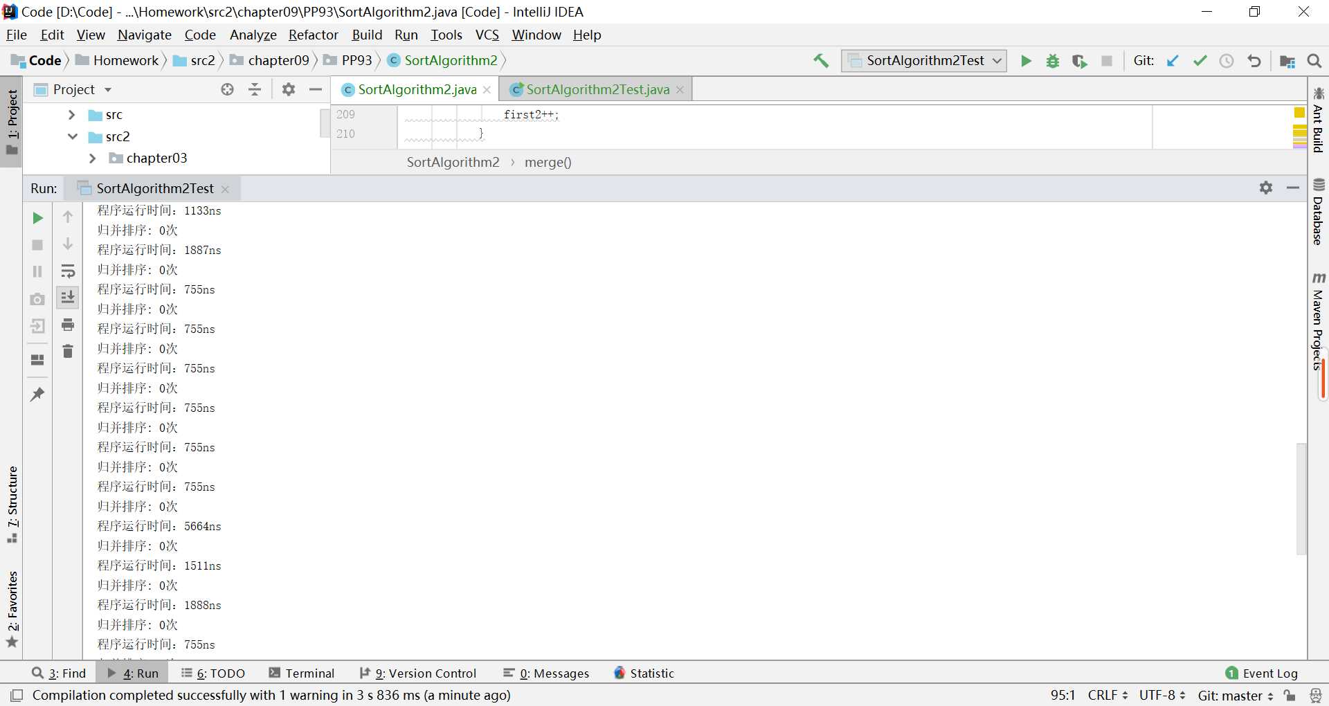Click the camera dump threads icon
This screenshot has width=1329, height=706.
[x=37, y=299]
